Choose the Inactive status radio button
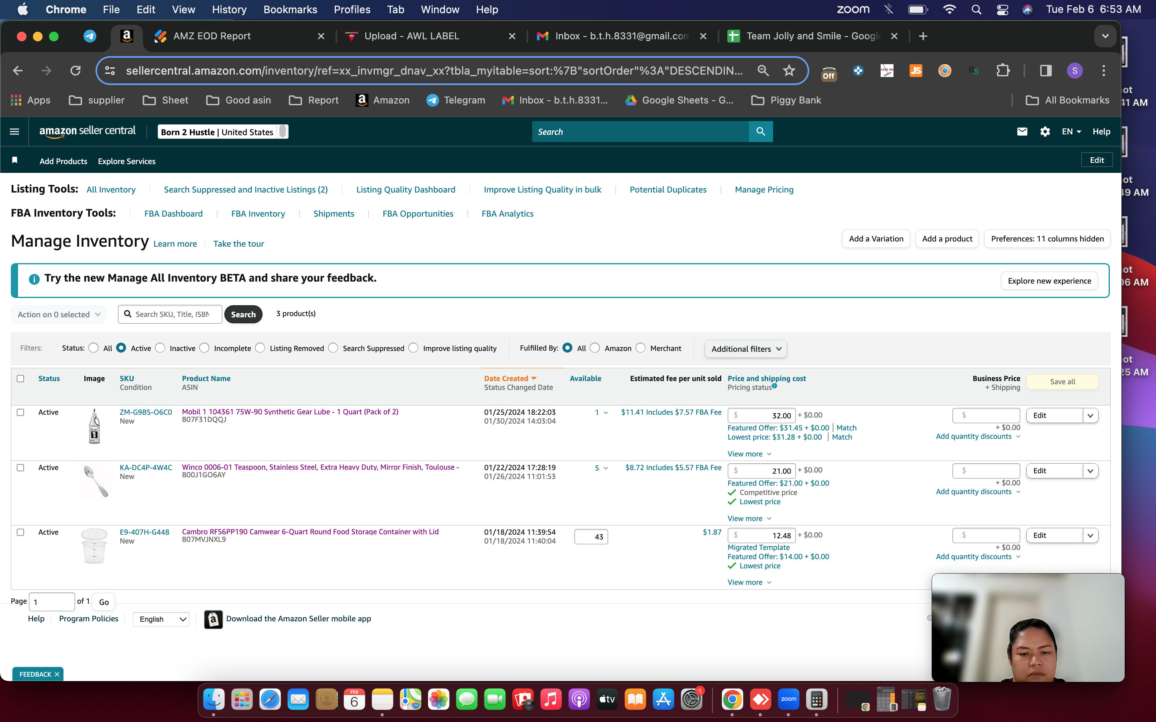Viewport: 1156px width, 722px height. pos(160,348)
